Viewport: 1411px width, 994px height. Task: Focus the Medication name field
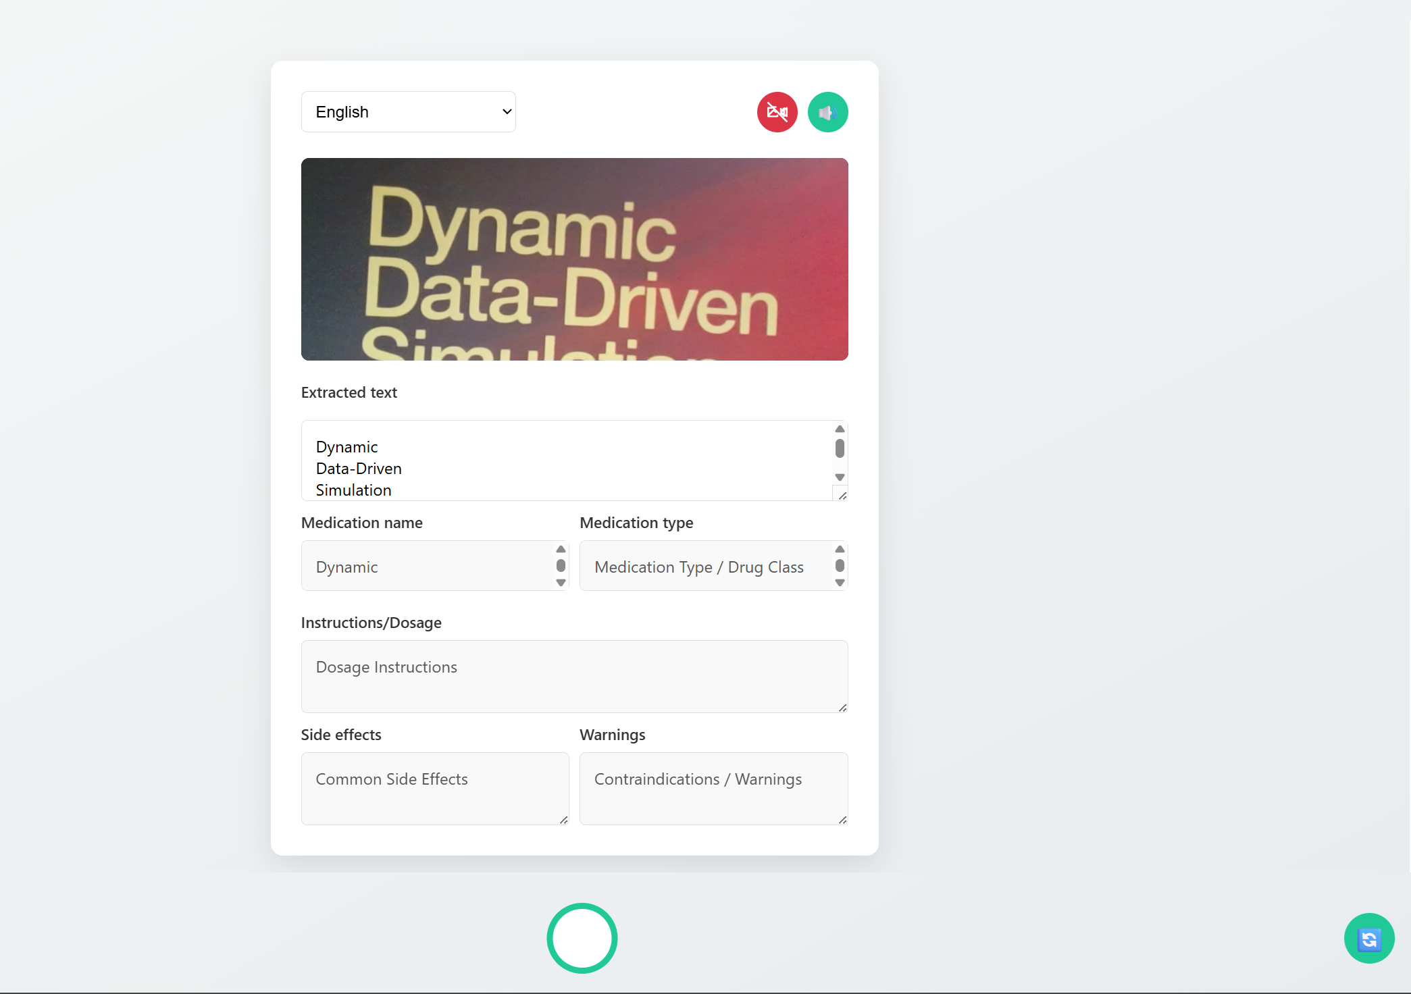click(x=427, y=566)
